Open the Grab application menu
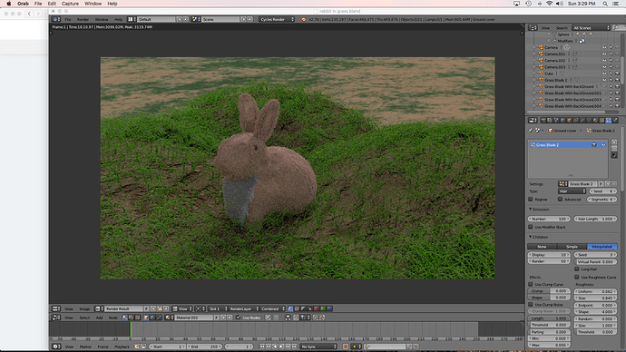 (23, 4)
